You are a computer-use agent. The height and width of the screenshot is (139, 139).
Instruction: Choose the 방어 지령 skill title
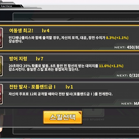click(x=18, y=59)
